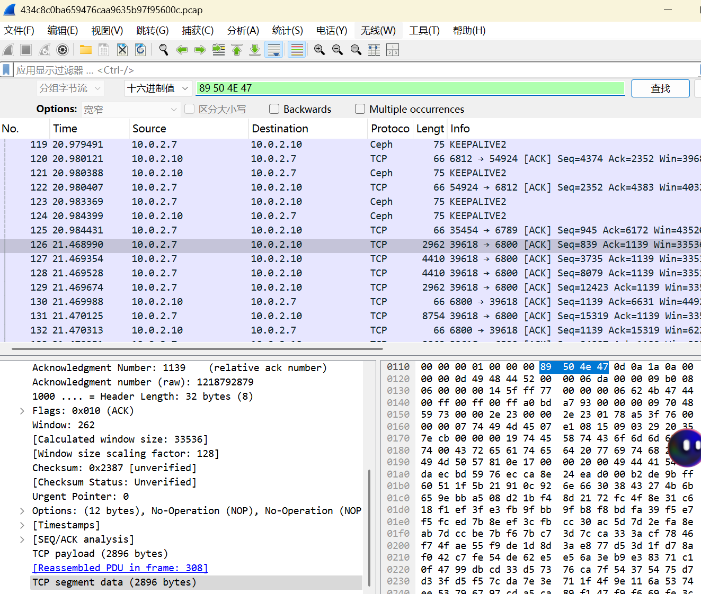
Task: Zoom in on packet text
Action: [x=319, y=50]
